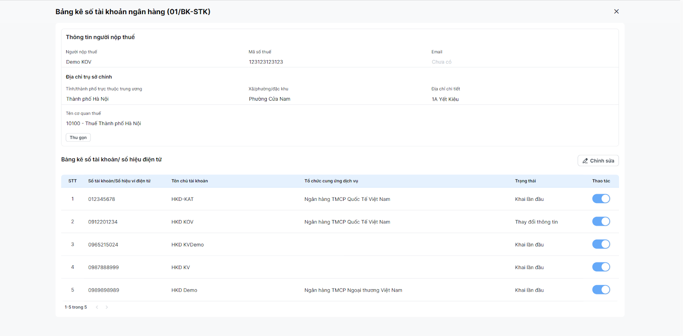
Task: Disable the switch for account 0912201234
Action: point(601,221)
